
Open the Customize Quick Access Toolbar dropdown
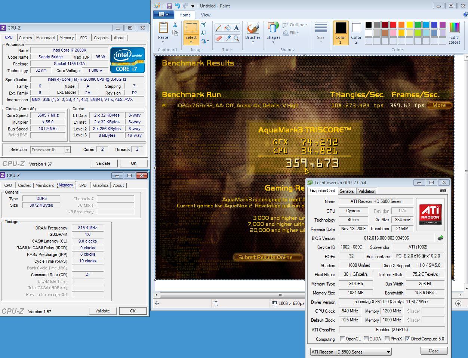coord(193,6)
